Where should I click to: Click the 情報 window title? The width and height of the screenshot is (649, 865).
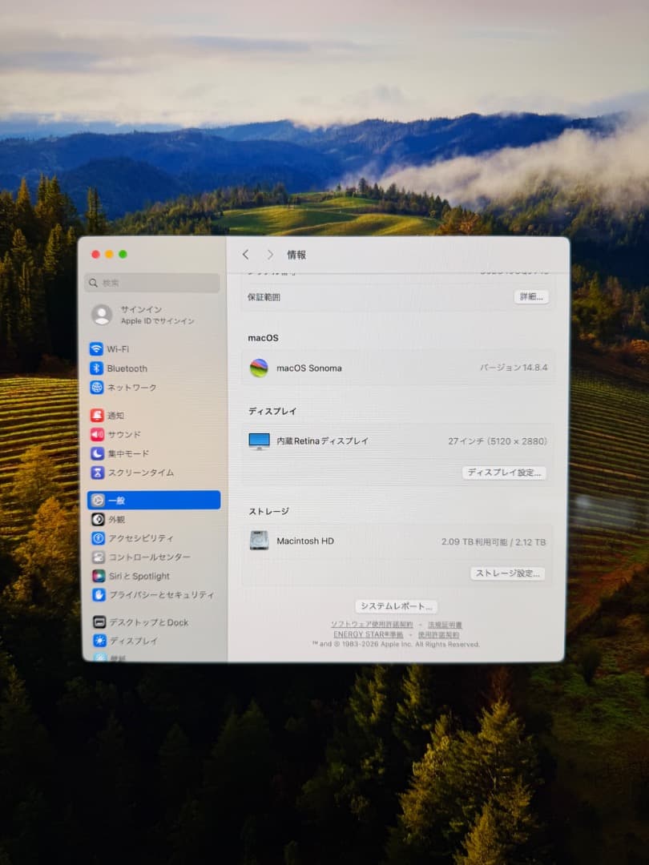pyautogui.click(x=296, y=255)
